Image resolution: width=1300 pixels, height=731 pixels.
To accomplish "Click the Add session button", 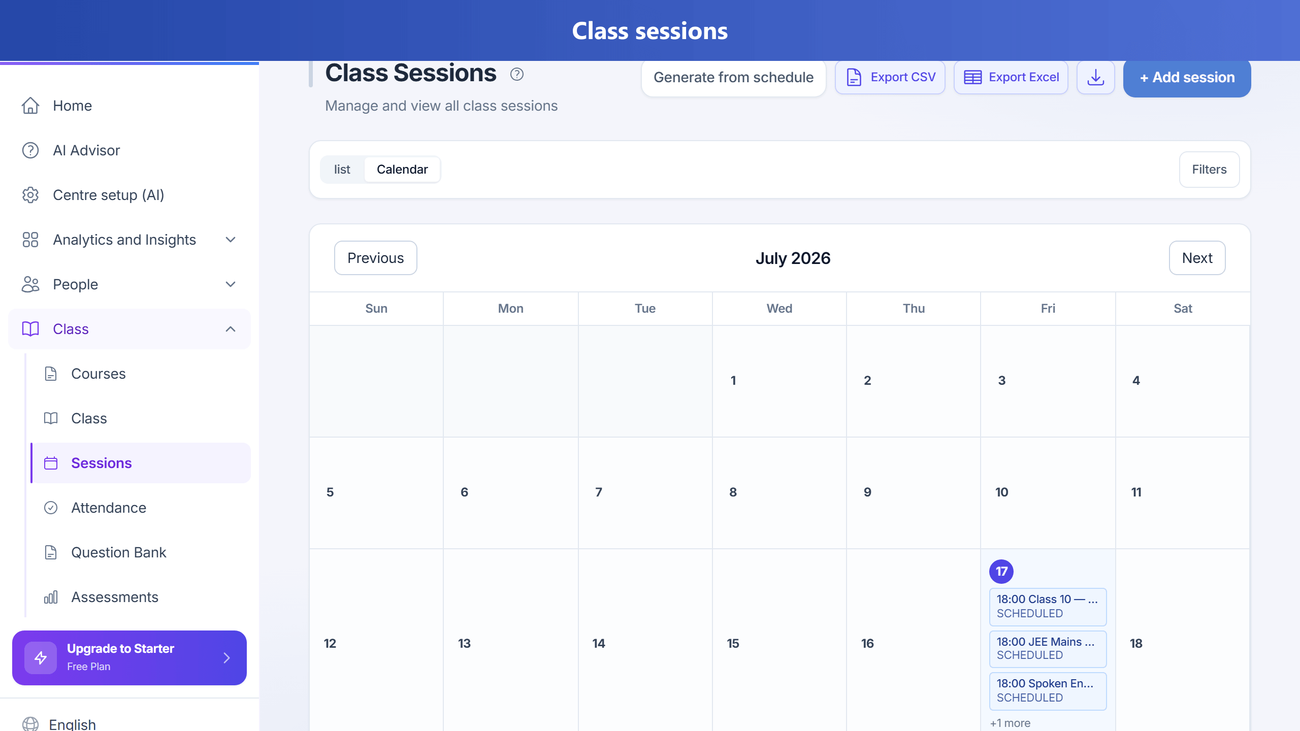I will coord(1187,78).
